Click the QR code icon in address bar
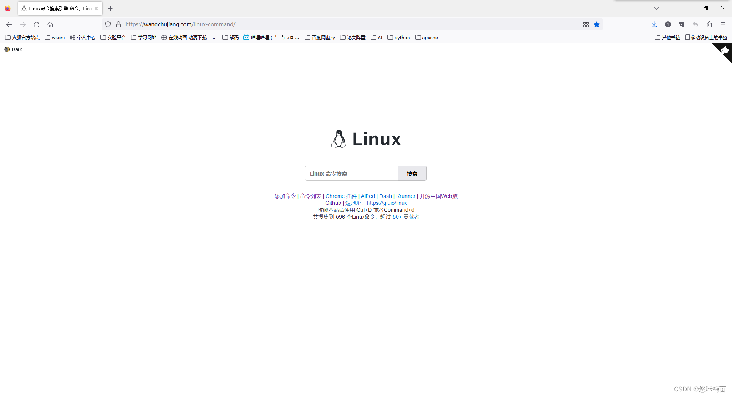The image size is (732, 396). [x=586, y=24]
